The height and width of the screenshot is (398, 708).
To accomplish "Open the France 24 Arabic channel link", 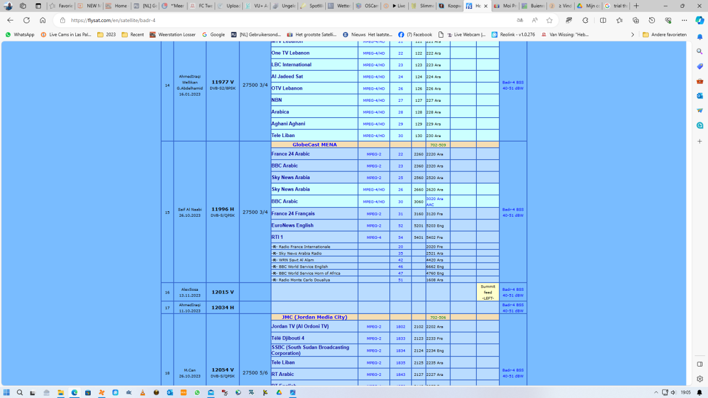I will (290, 154).
